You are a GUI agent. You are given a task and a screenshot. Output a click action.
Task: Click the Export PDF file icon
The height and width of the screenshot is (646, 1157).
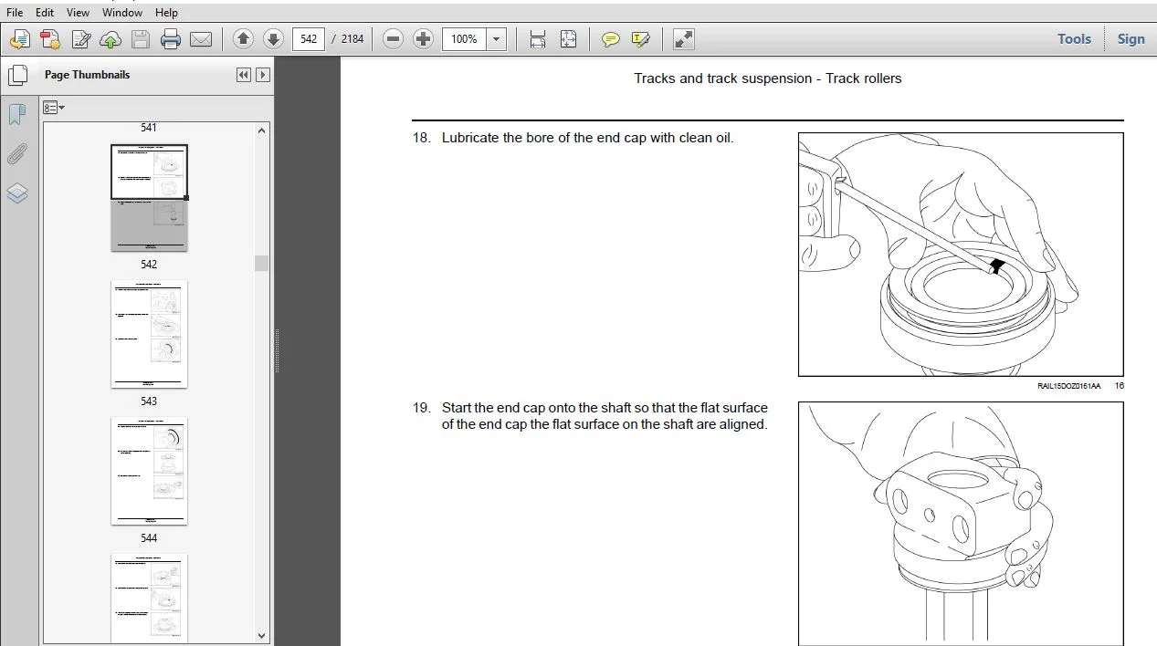[x=50, y=39]
